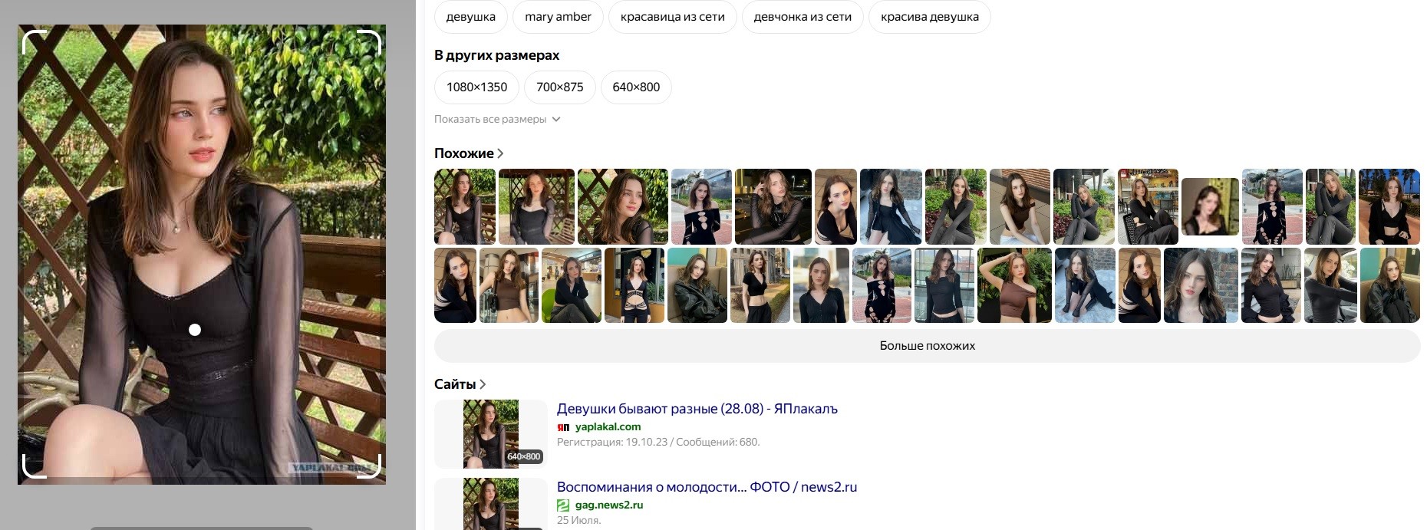Open the Похожие section chevron
Viewport: 1427px width, 530px height.
[500, 153]
